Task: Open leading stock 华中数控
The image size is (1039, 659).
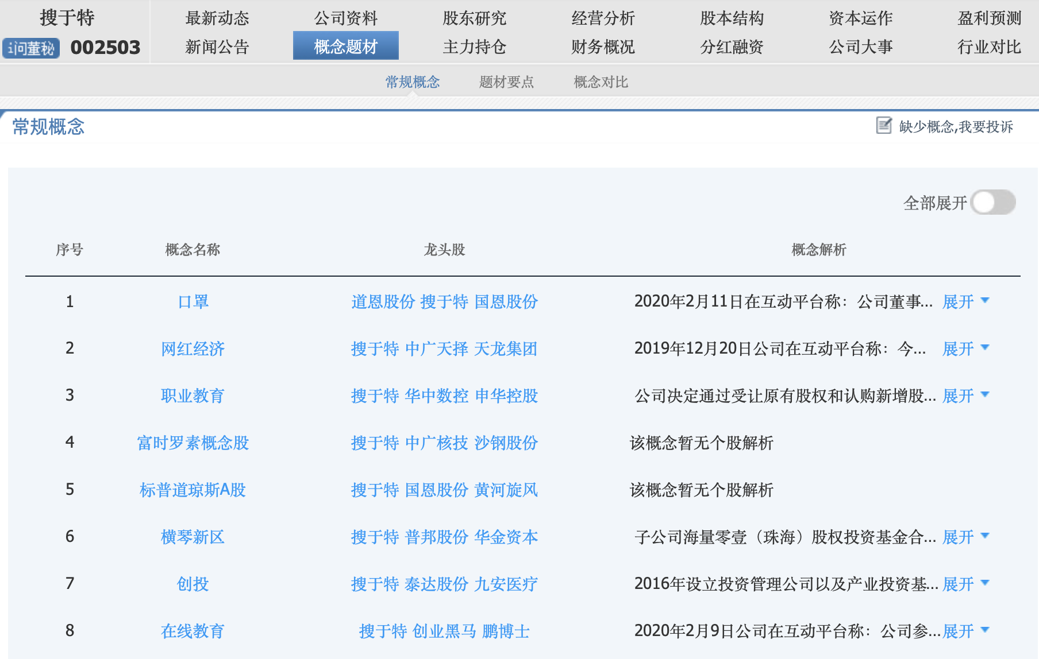Action: [437, 396]
